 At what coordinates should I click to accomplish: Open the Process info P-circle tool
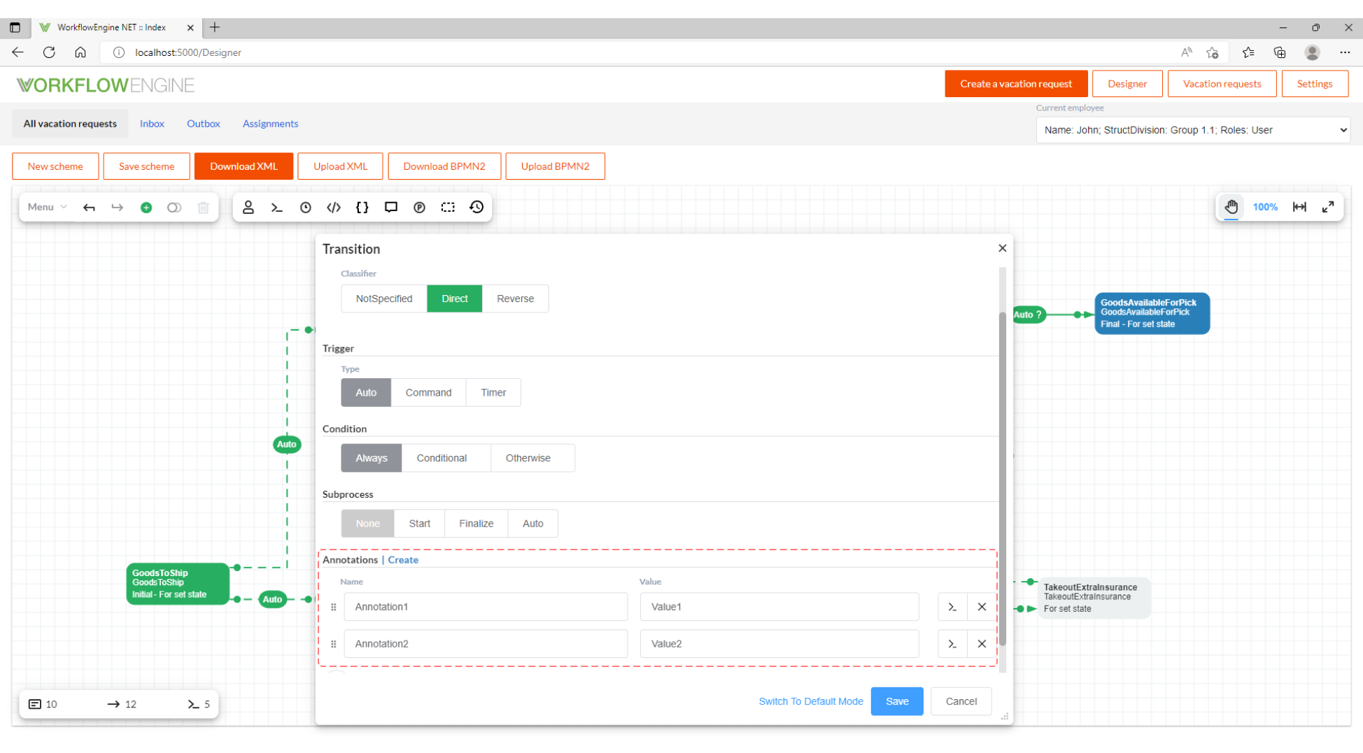(420, 208)
